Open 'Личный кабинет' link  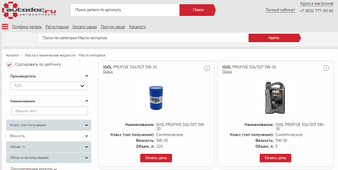click(280, 10)
